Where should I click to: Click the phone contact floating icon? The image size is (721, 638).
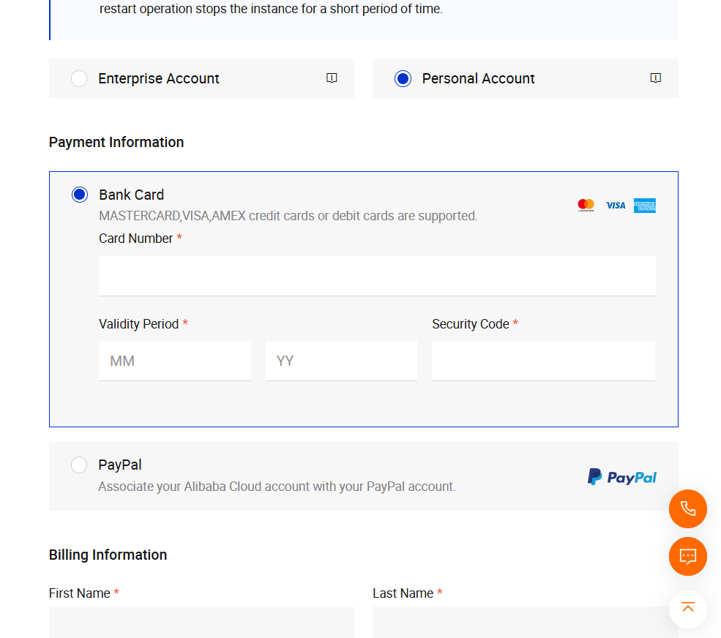pyautogui.click(x=687, y=508)
